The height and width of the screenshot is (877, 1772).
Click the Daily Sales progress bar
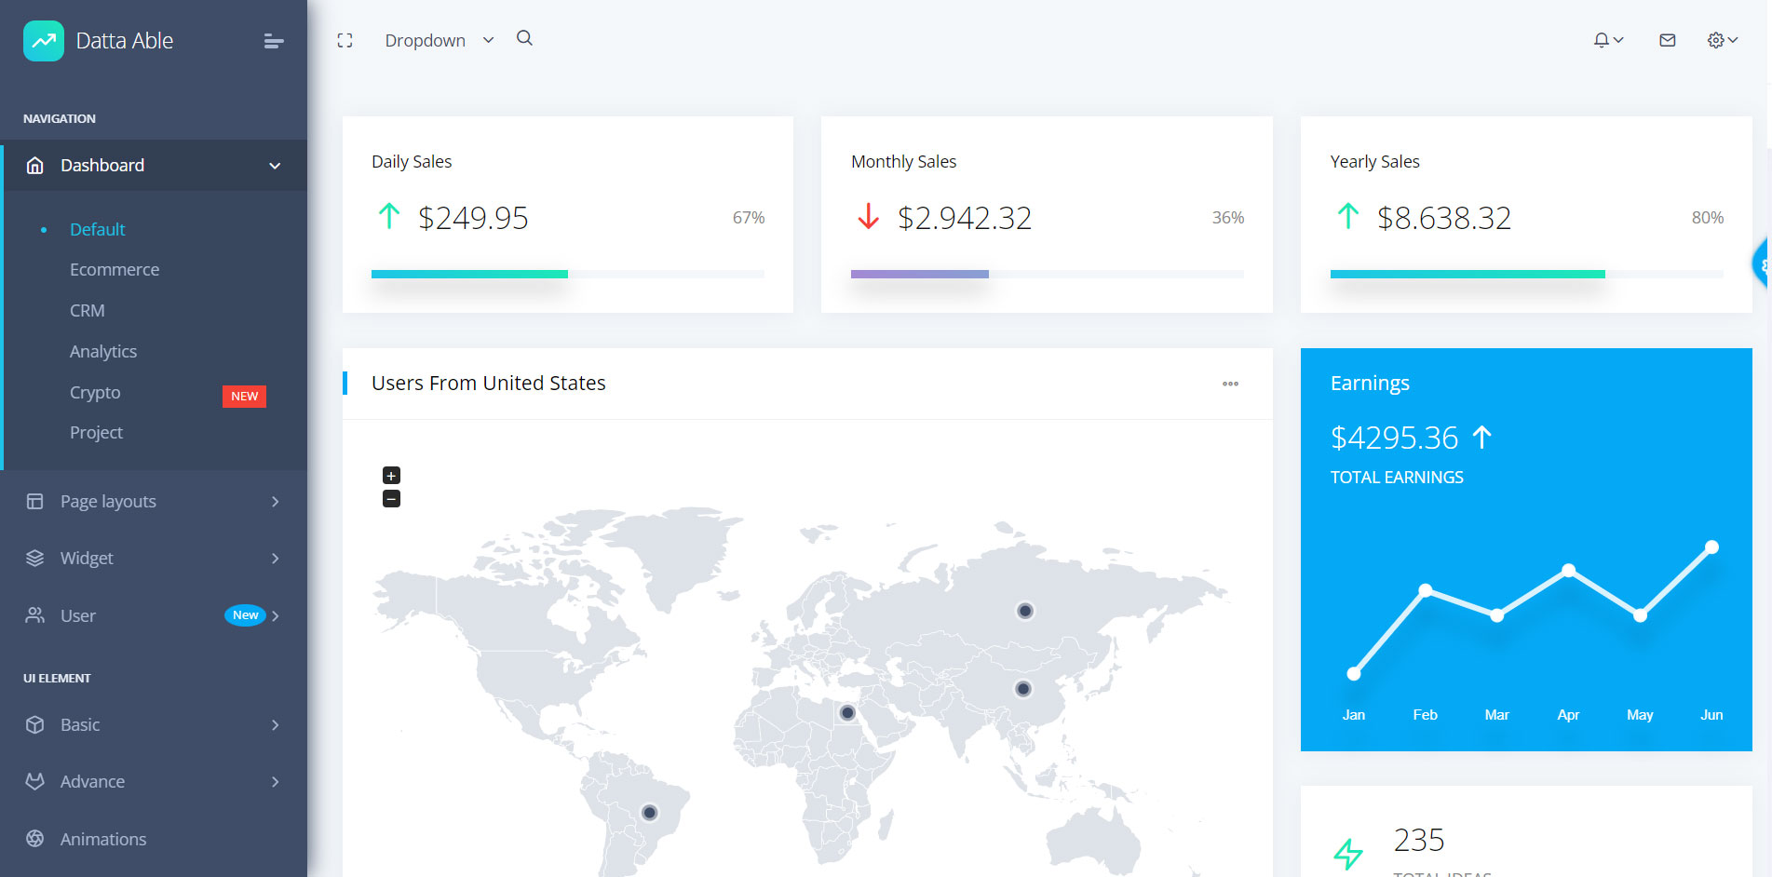567,273
